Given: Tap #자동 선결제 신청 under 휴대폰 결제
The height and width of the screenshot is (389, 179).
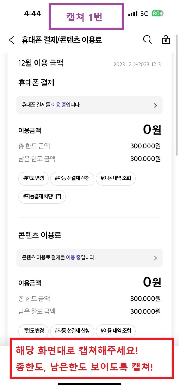Looking at the screenshot, I should [x=72, y=179].
